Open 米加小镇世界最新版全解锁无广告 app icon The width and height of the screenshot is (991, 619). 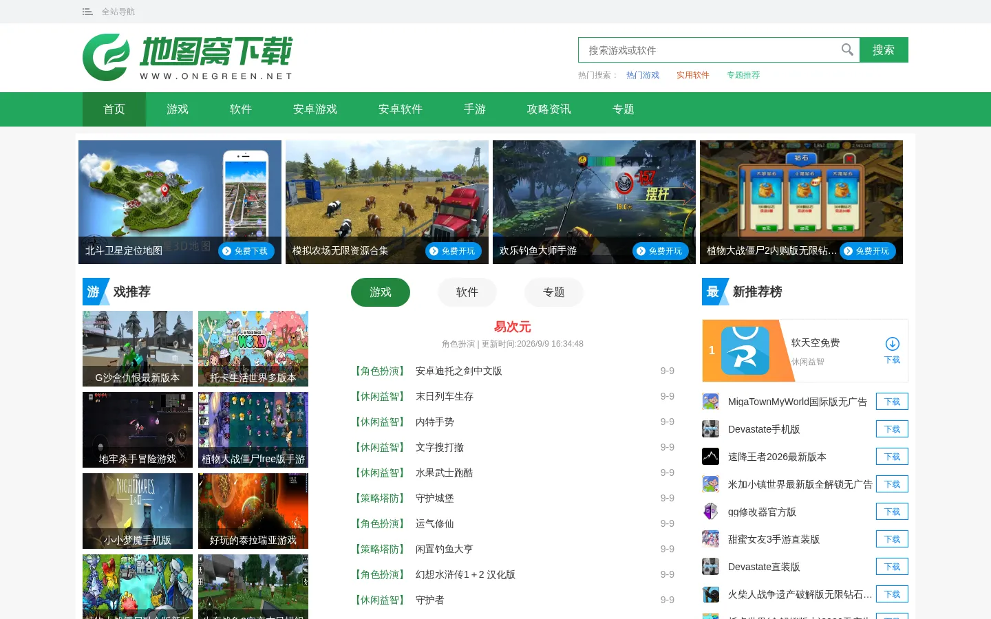(711, 484)
